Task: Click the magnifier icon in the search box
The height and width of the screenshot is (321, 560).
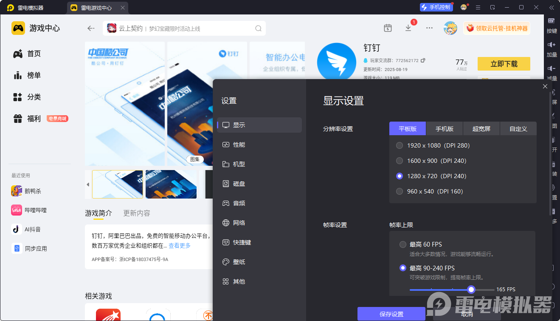Action: (x=258, y=28)
